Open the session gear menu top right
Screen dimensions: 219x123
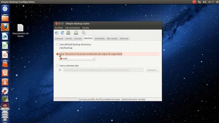217,2
